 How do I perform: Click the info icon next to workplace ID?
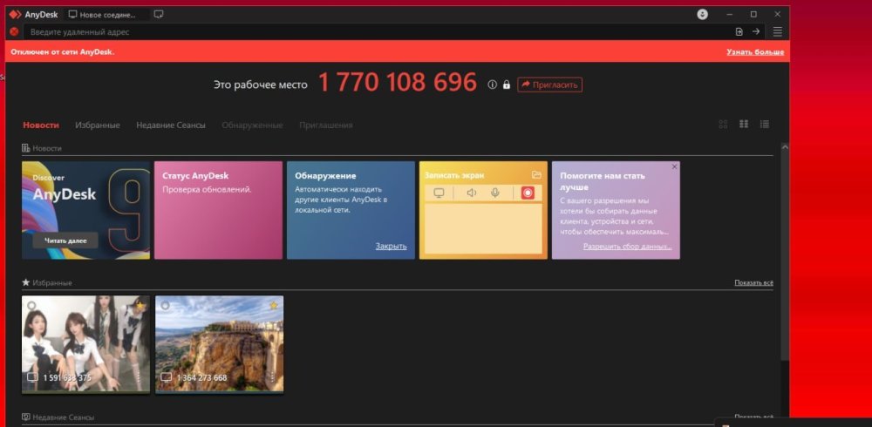pyautogui.click(x=492, y=85)
